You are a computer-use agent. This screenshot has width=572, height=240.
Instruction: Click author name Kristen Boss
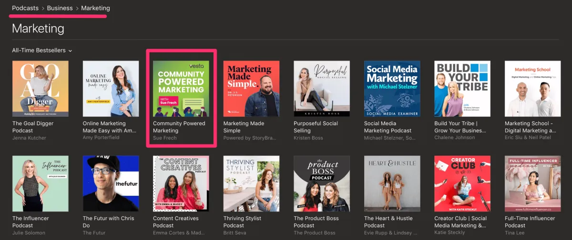308,138
